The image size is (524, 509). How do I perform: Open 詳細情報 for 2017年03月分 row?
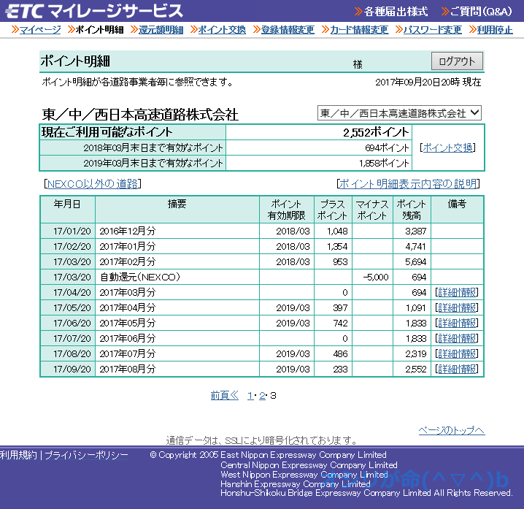457,292
